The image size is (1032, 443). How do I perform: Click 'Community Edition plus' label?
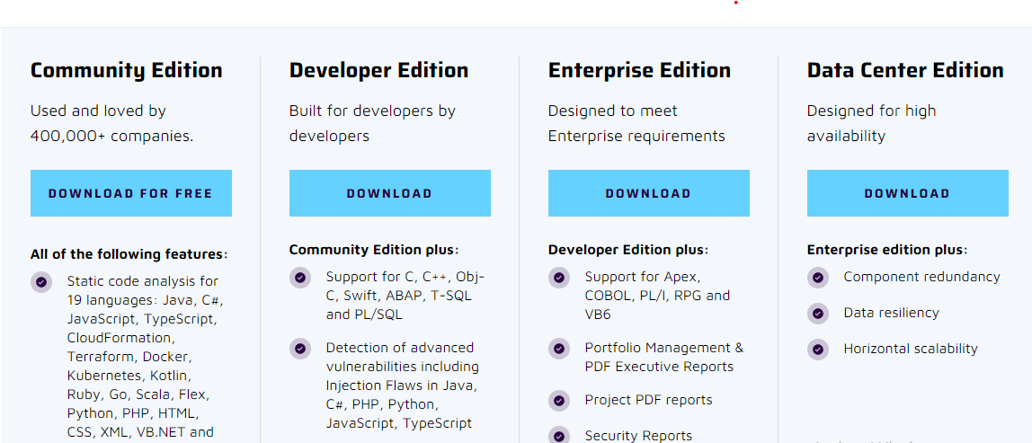pyautogui.click(x=374, y=250)
